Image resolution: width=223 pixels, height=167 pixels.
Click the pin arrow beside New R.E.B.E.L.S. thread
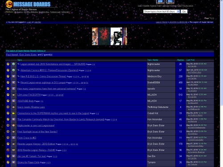coord(19,76)
